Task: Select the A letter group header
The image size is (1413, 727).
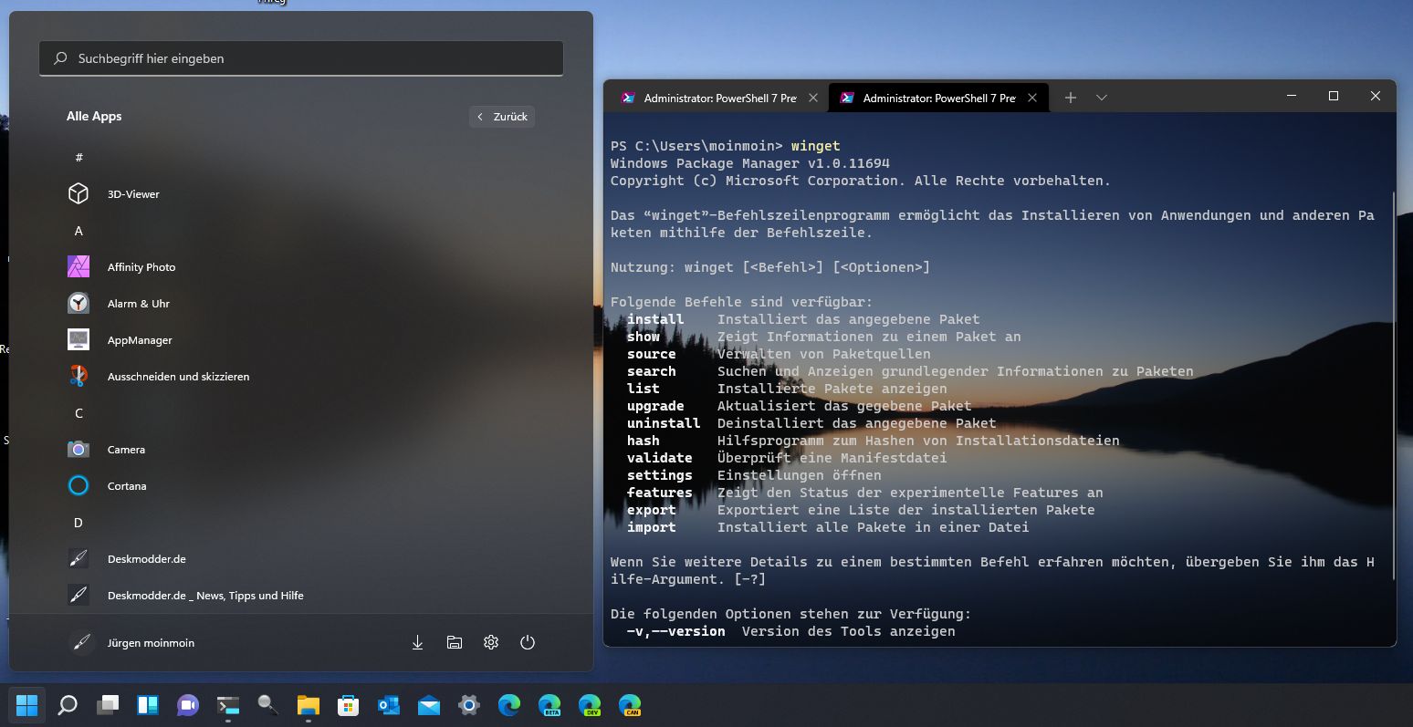Action: click(78, 231)
